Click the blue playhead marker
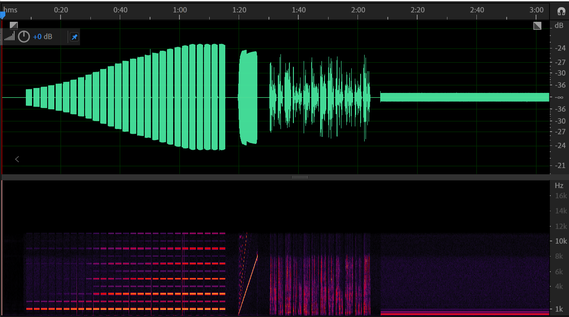This screenshot has width=569, height=317. (x=2, y=15)
